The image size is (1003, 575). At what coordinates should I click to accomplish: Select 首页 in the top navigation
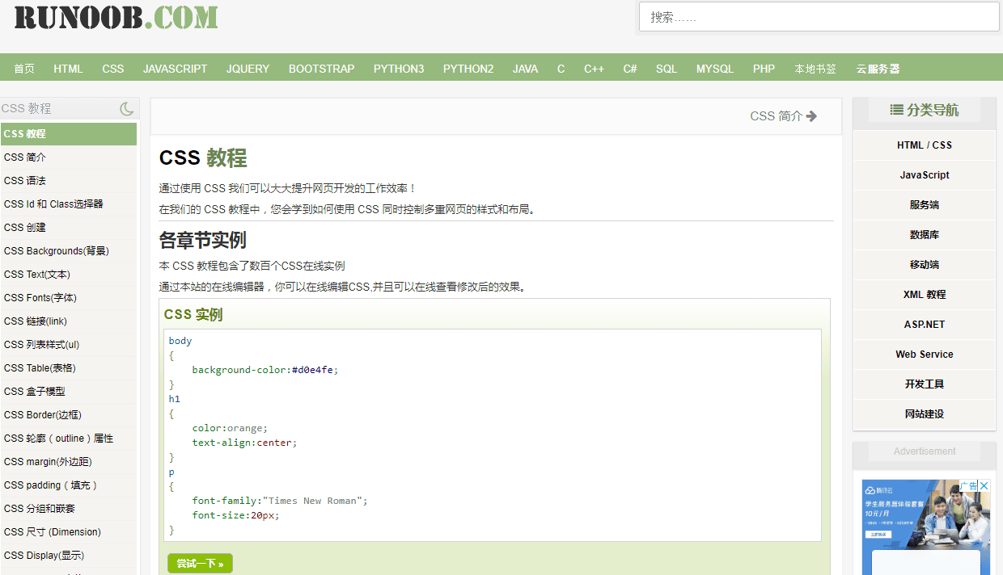(24, 69)
